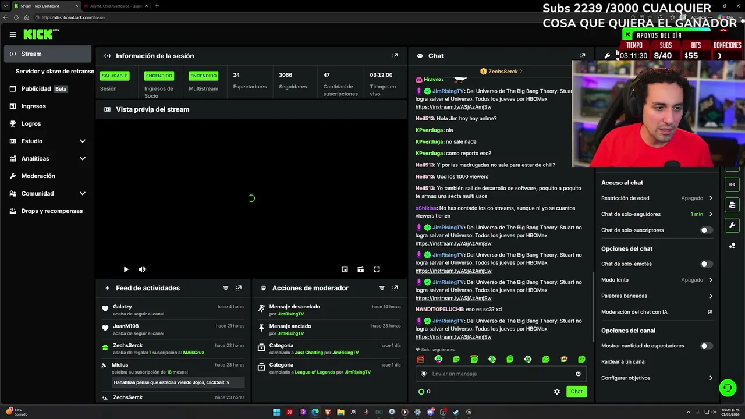Mute the stream preview audio

(x=142, y=269)
